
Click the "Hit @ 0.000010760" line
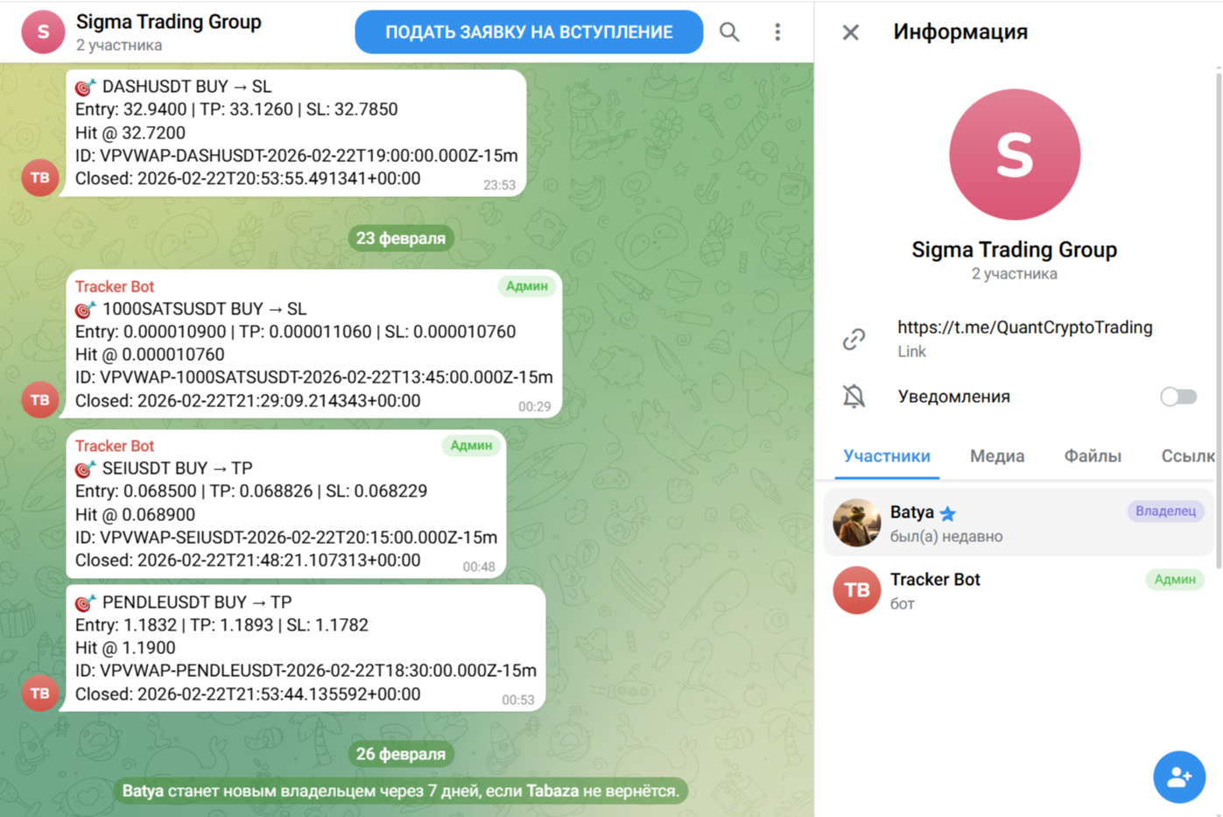[x=150, y=355]
